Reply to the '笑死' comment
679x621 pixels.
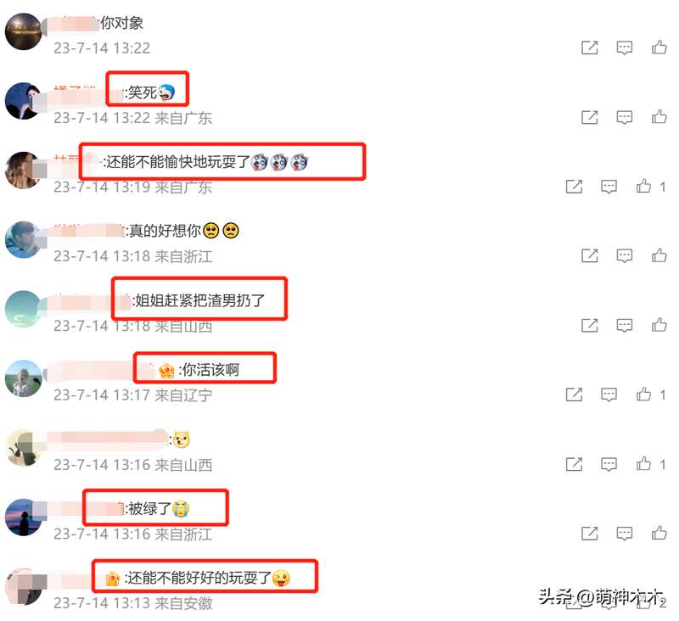point(624,117)
